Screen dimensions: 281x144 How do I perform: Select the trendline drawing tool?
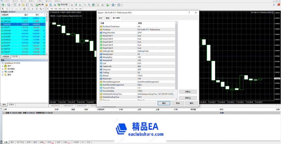point(20,9)
